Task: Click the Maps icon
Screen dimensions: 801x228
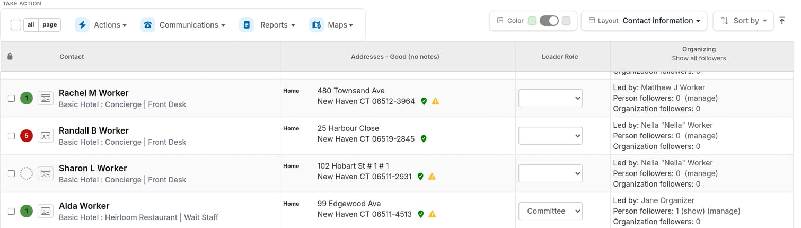Action: [316, 25]
